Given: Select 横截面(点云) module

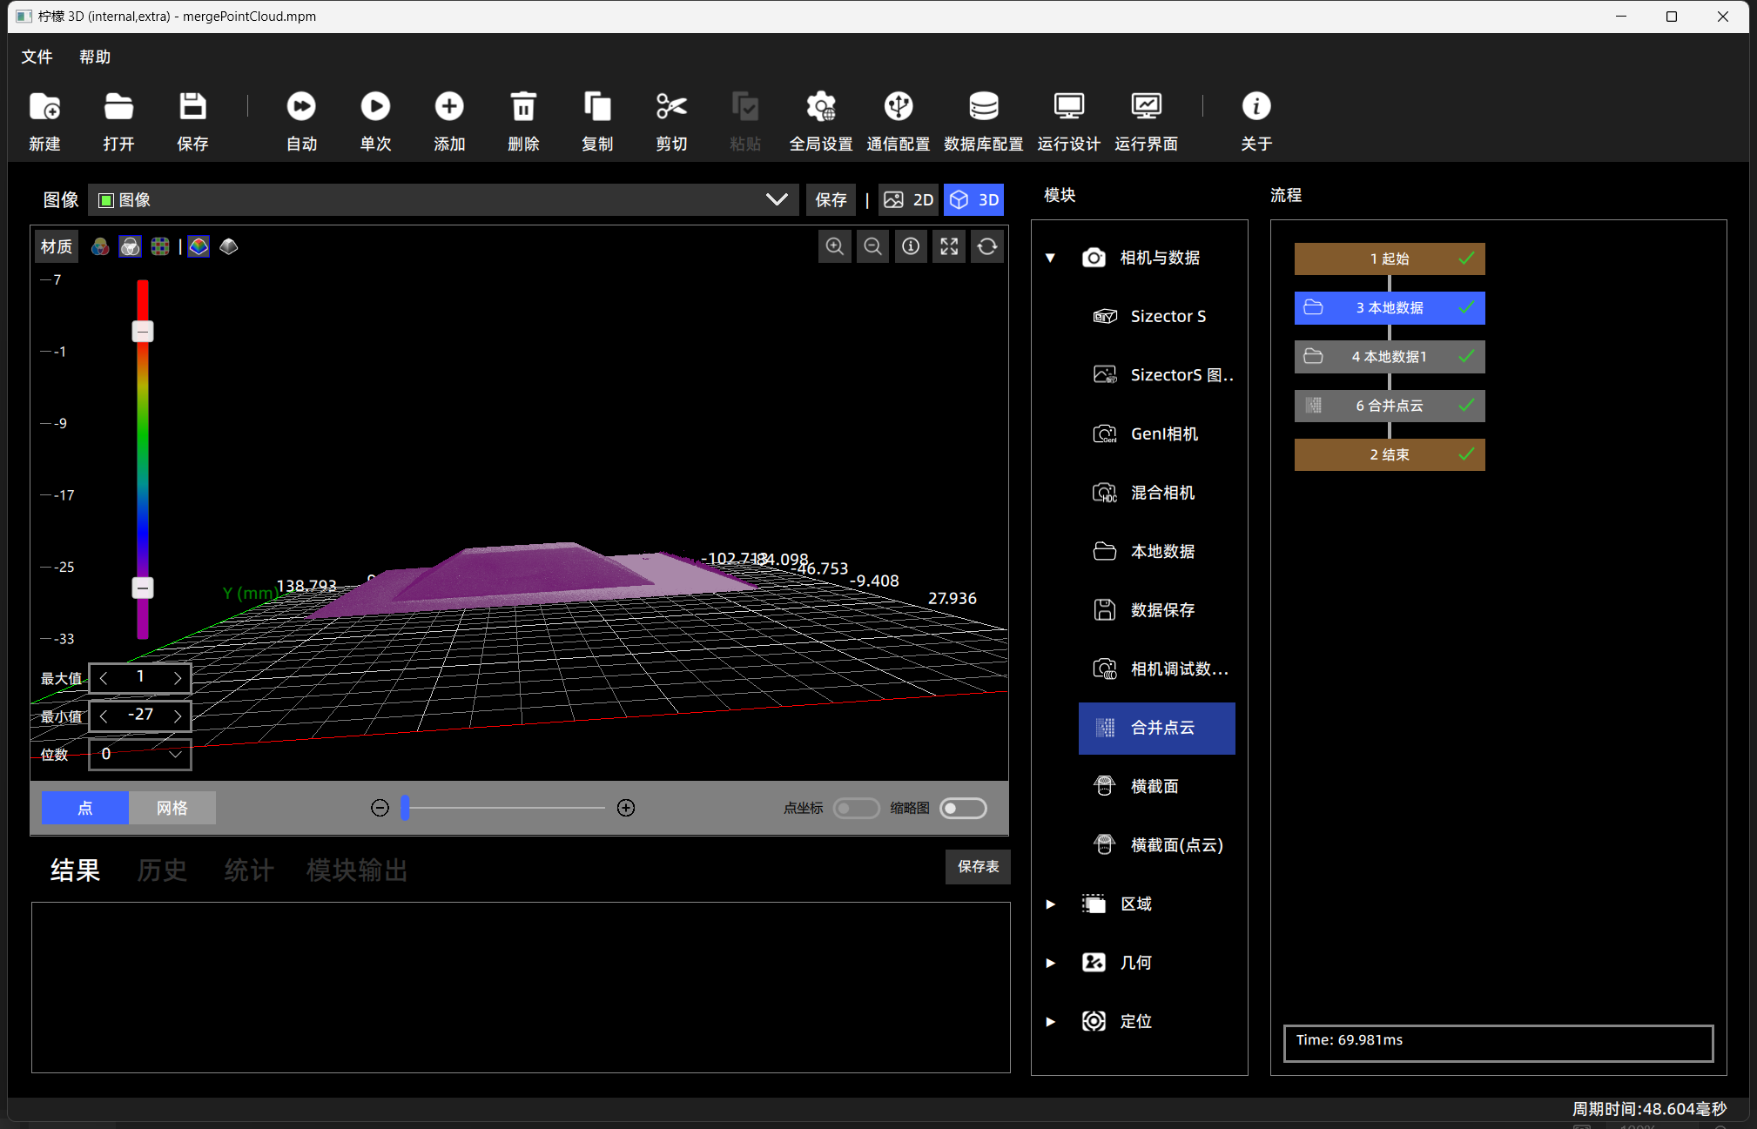Looking at the screenshot, I should click(x=1156, y=845).
